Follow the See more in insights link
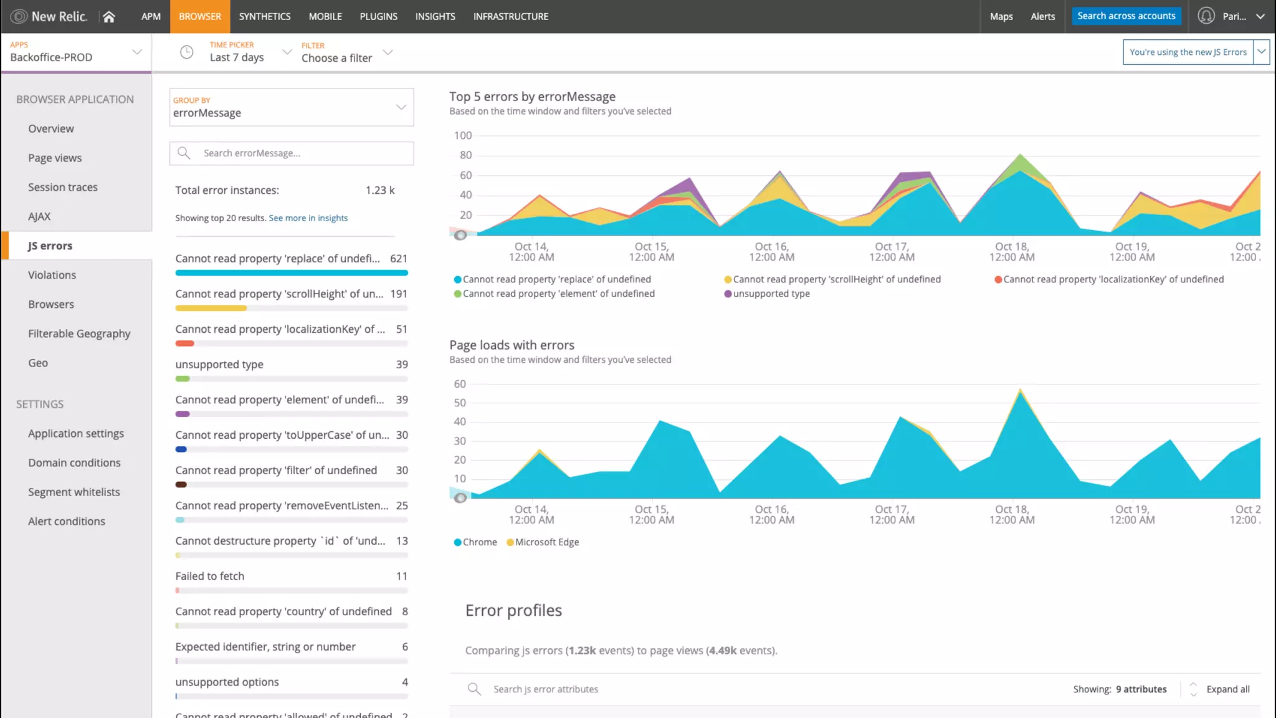Viewport: 1276px width, 718px height. 308,218
